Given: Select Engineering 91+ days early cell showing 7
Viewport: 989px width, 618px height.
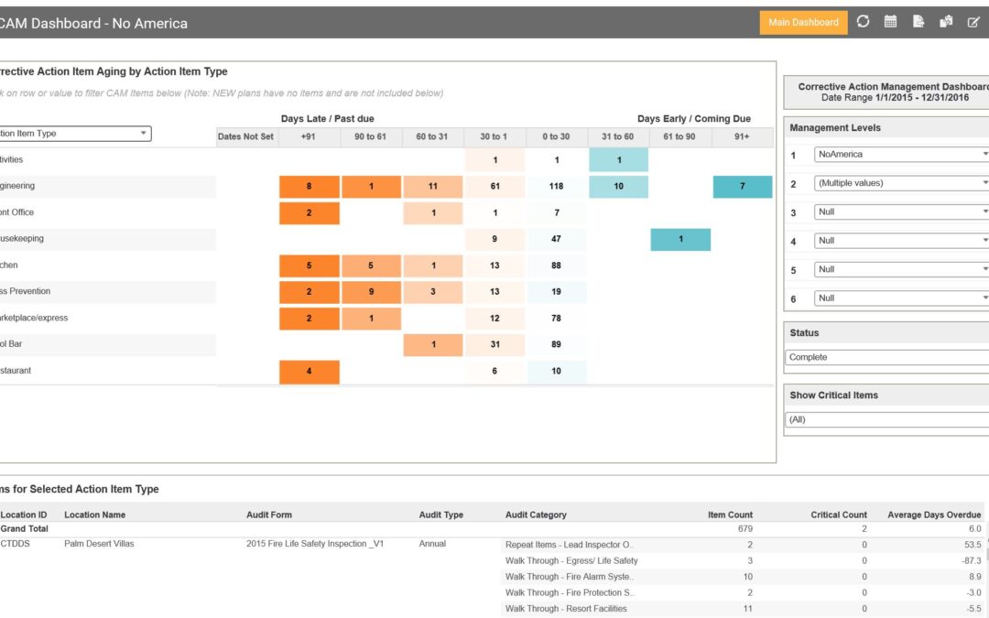Looking at the screenshot, I should (x=742, y=187).
